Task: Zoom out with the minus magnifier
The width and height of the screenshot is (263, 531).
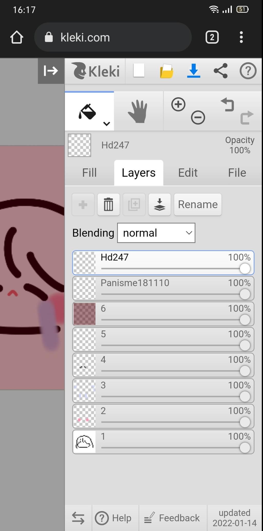Action: tap(198, 118)
